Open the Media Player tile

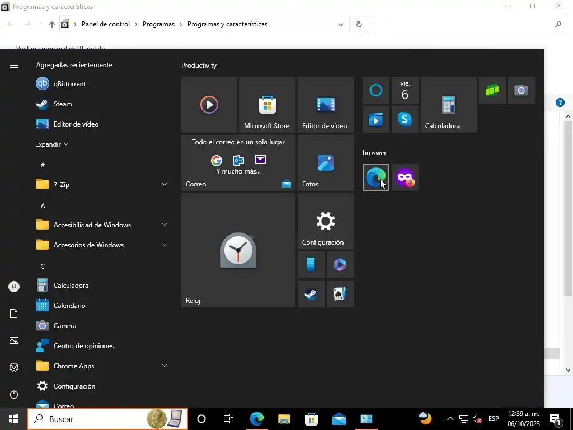209,105
